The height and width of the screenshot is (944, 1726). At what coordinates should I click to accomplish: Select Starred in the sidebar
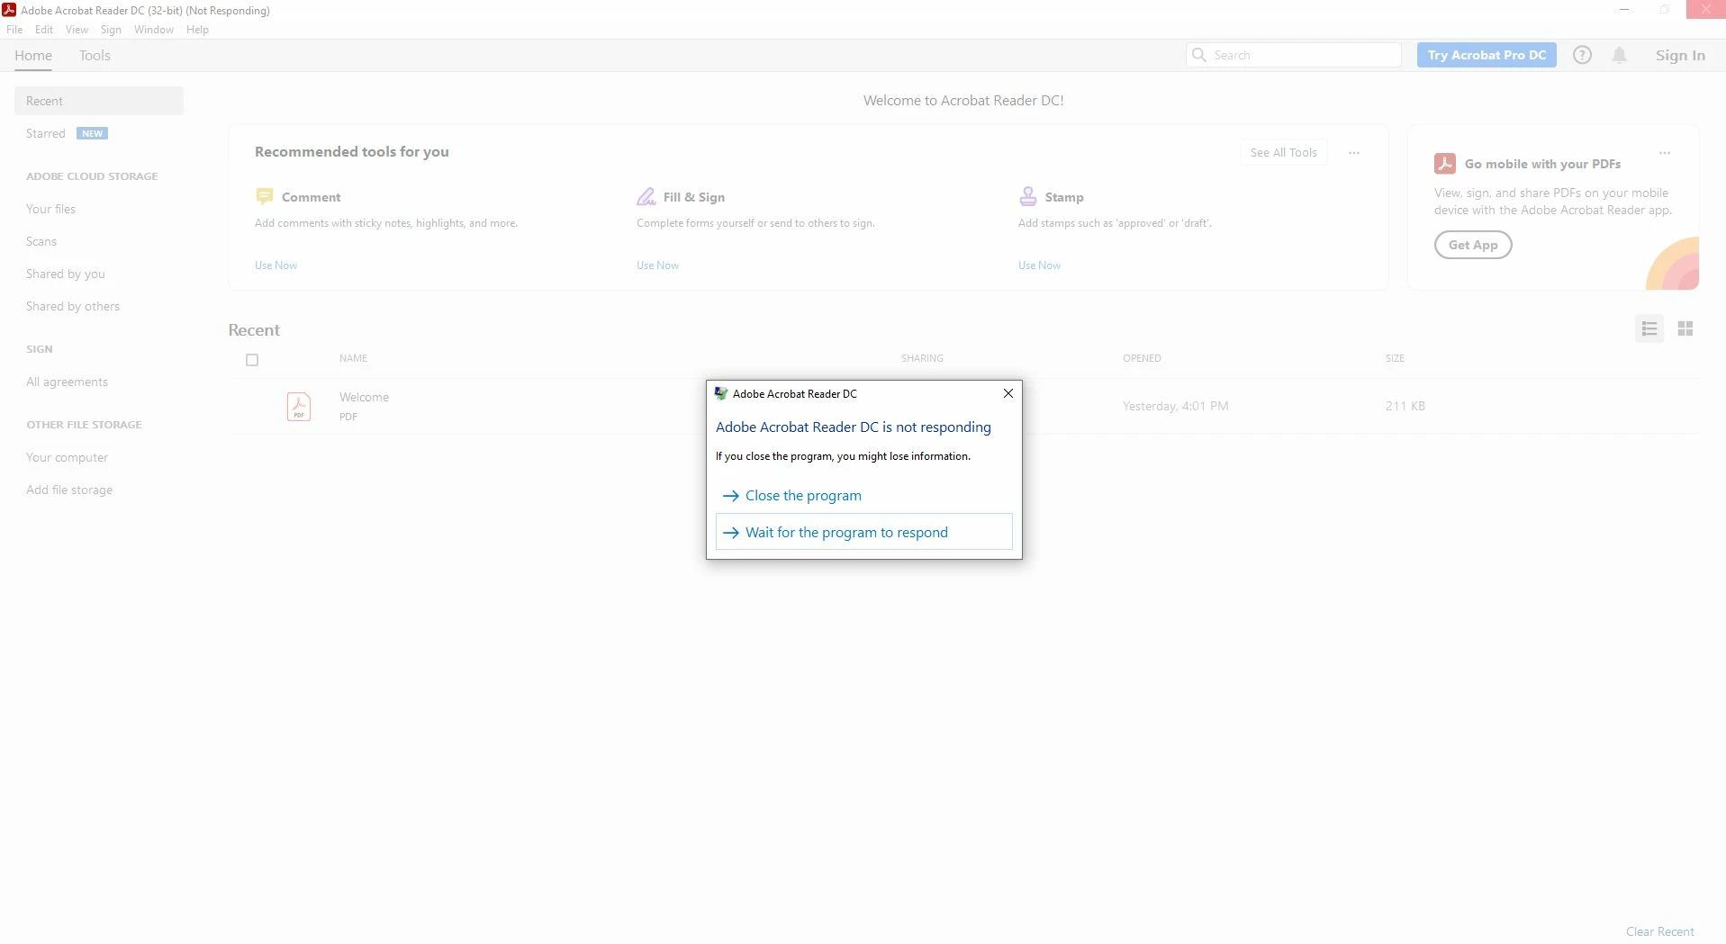(x=46, y=133)
